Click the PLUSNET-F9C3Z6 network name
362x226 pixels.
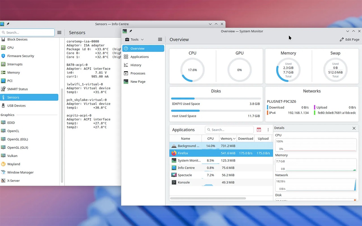coord(281,101)
